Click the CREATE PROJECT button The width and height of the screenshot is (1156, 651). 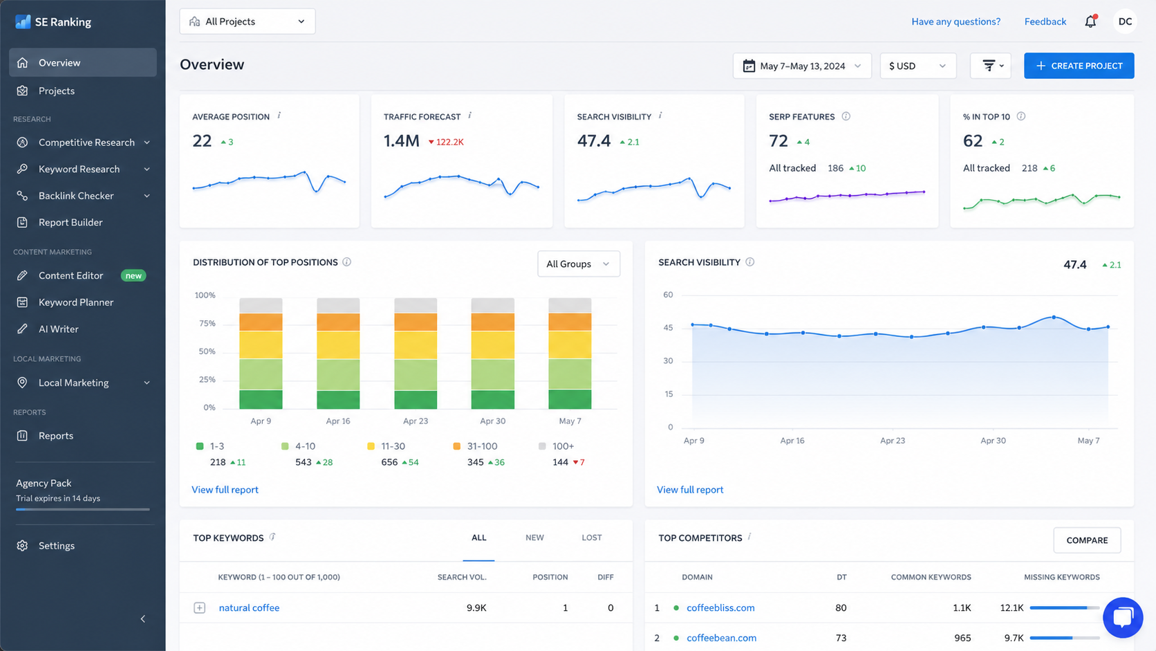1079,66
